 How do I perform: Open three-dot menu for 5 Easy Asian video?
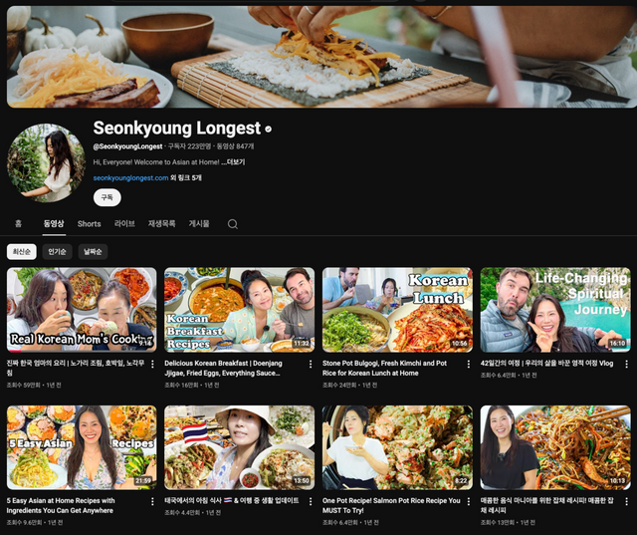click(152, 502)
